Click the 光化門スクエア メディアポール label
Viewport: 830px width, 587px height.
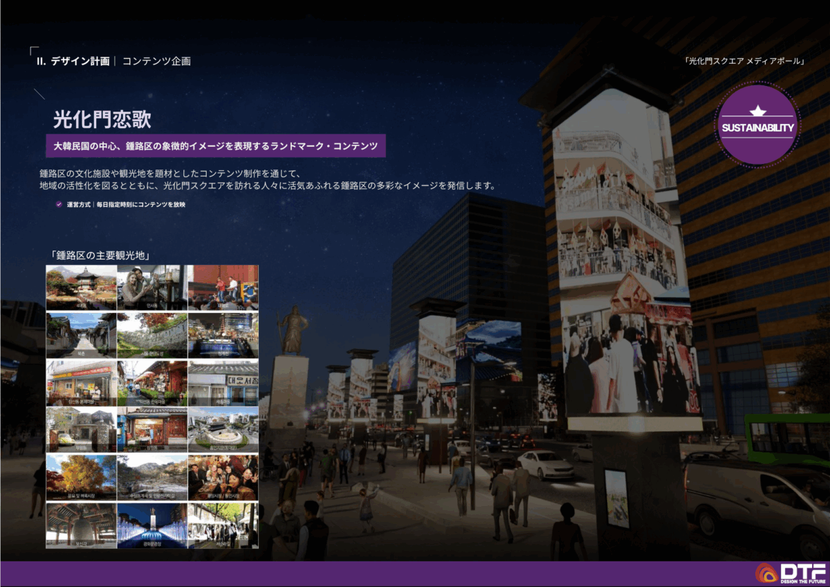tap(744, 61)
